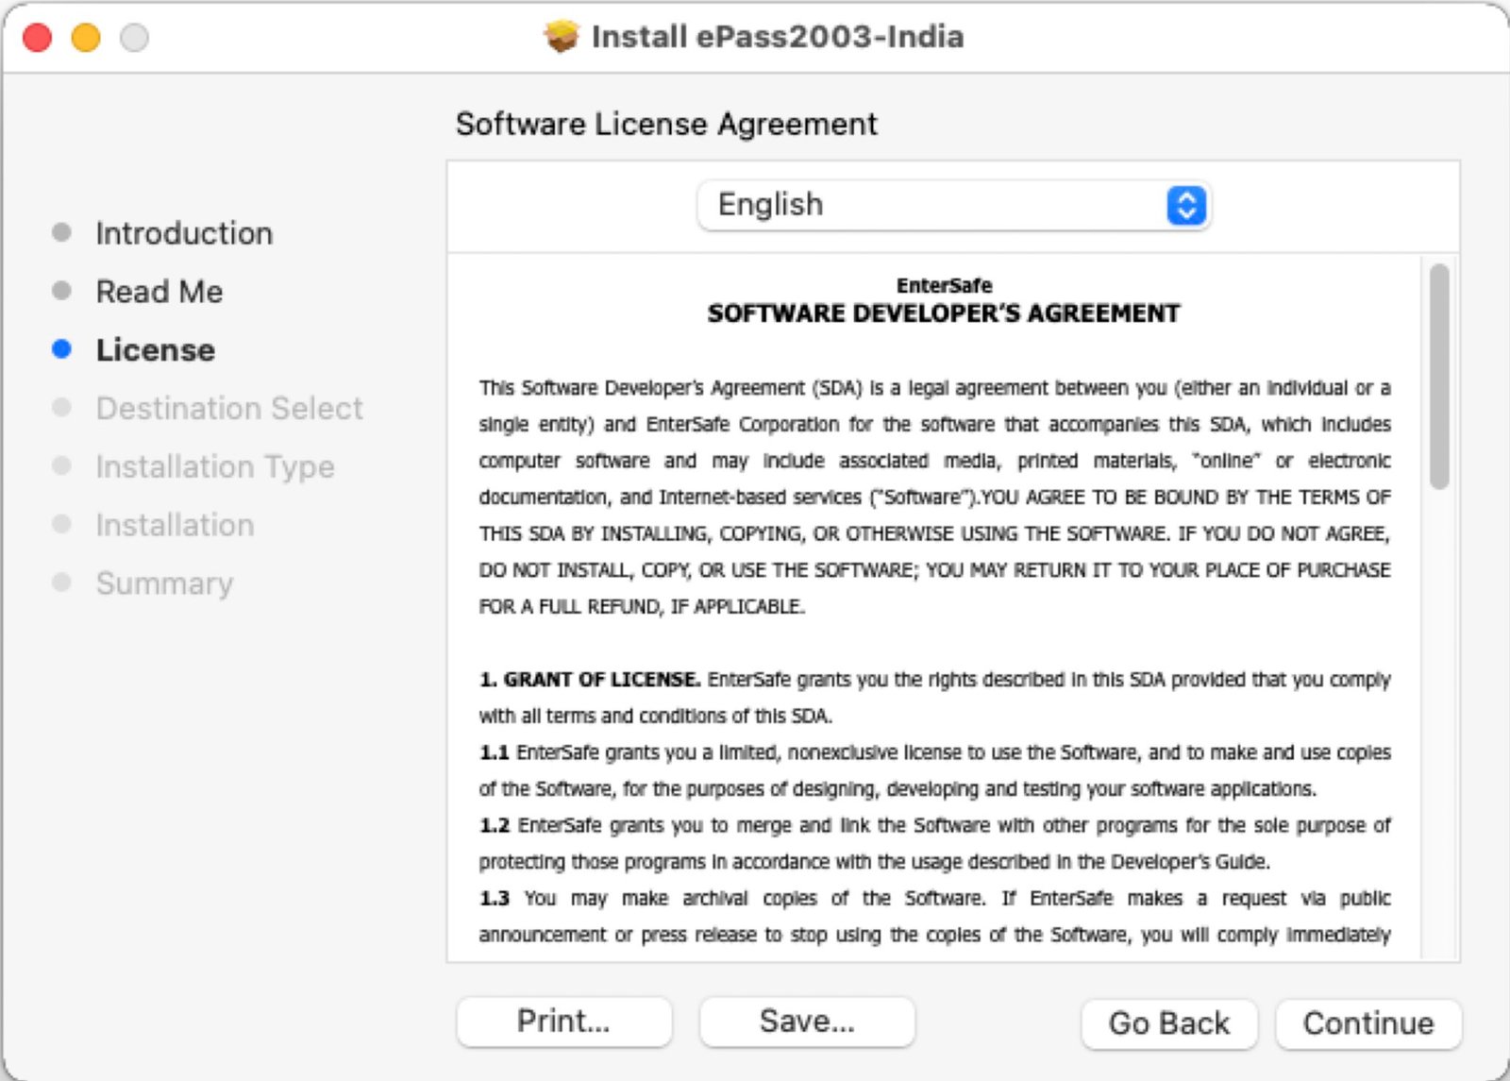Click the Installation step label

coord(175,525)
